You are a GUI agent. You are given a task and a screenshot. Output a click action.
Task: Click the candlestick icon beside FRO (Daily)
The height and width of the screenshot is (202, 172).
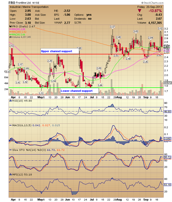[10, 27]
